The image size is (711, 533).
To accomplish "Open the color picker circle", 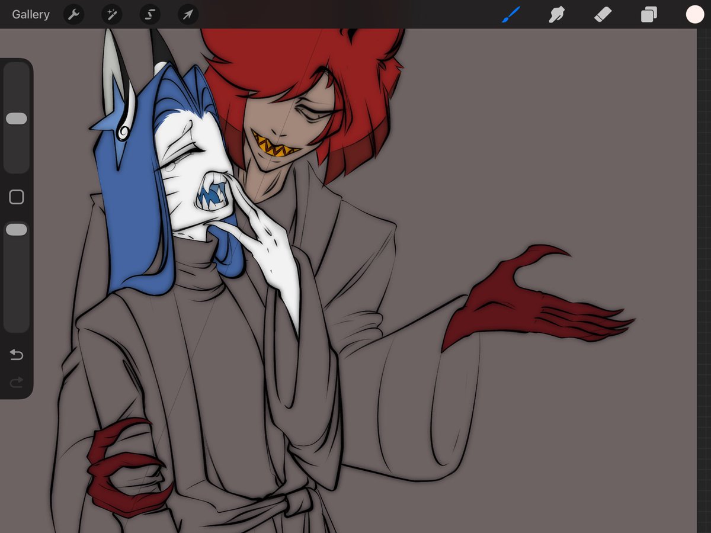I will click(694, 14).
